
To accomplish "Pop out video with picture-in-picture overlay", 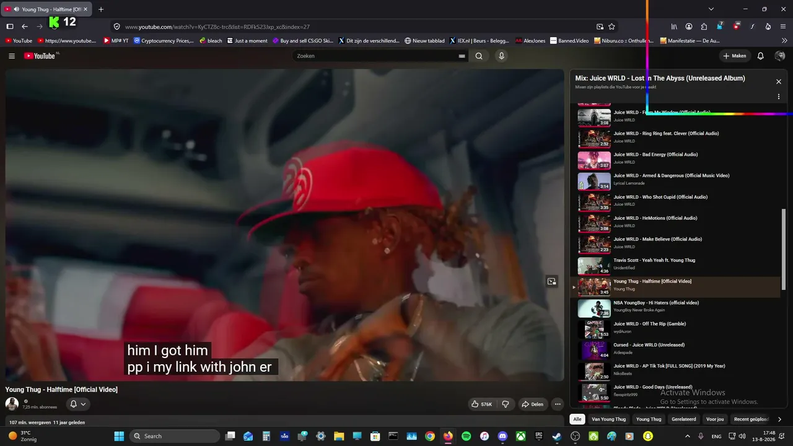I will pos(551,281).
